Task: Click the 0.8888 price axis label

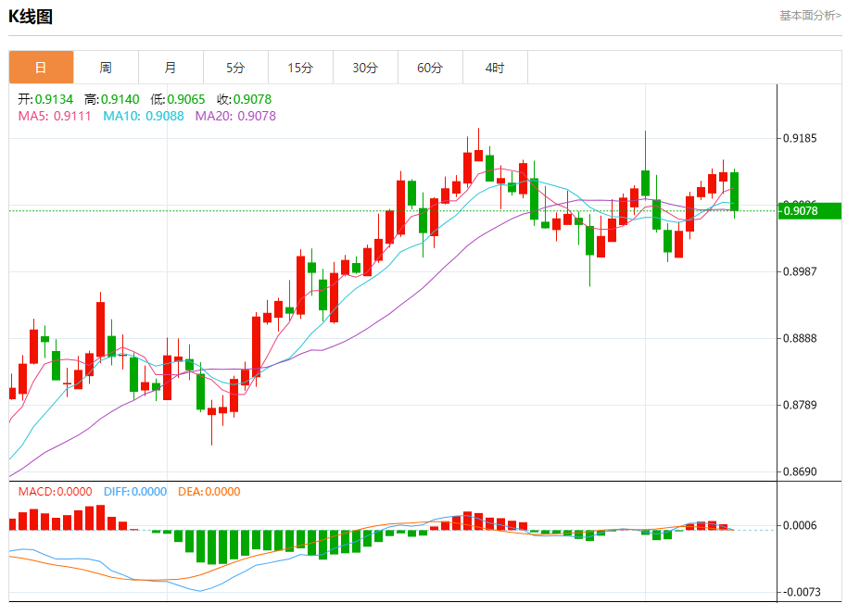Action: tap(800, 338)
